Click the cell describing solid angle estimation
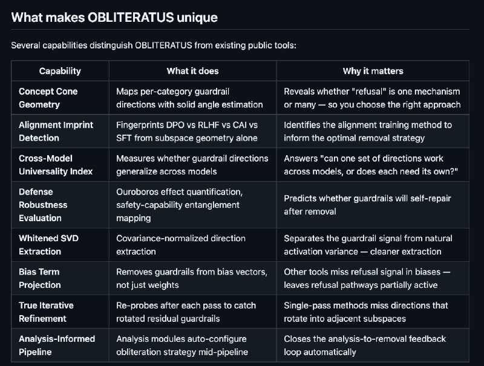 pyautogui.click(x=189, y=98)
